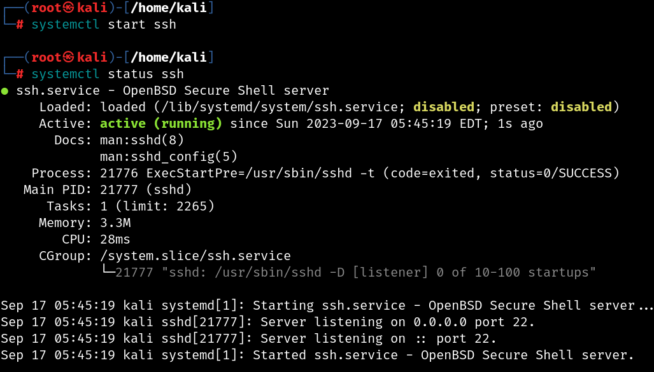Screen dimensions: 654x372
Task: Click the 'Memory: 3.3M' line
Action: pyautogui.click(x=85, y=223)
